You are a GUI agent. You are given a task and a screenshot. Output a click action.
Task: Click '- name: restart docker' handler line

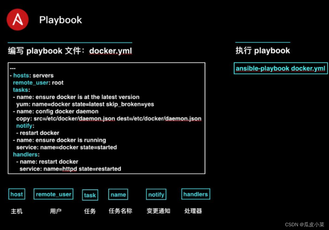(x=47, y=162)
